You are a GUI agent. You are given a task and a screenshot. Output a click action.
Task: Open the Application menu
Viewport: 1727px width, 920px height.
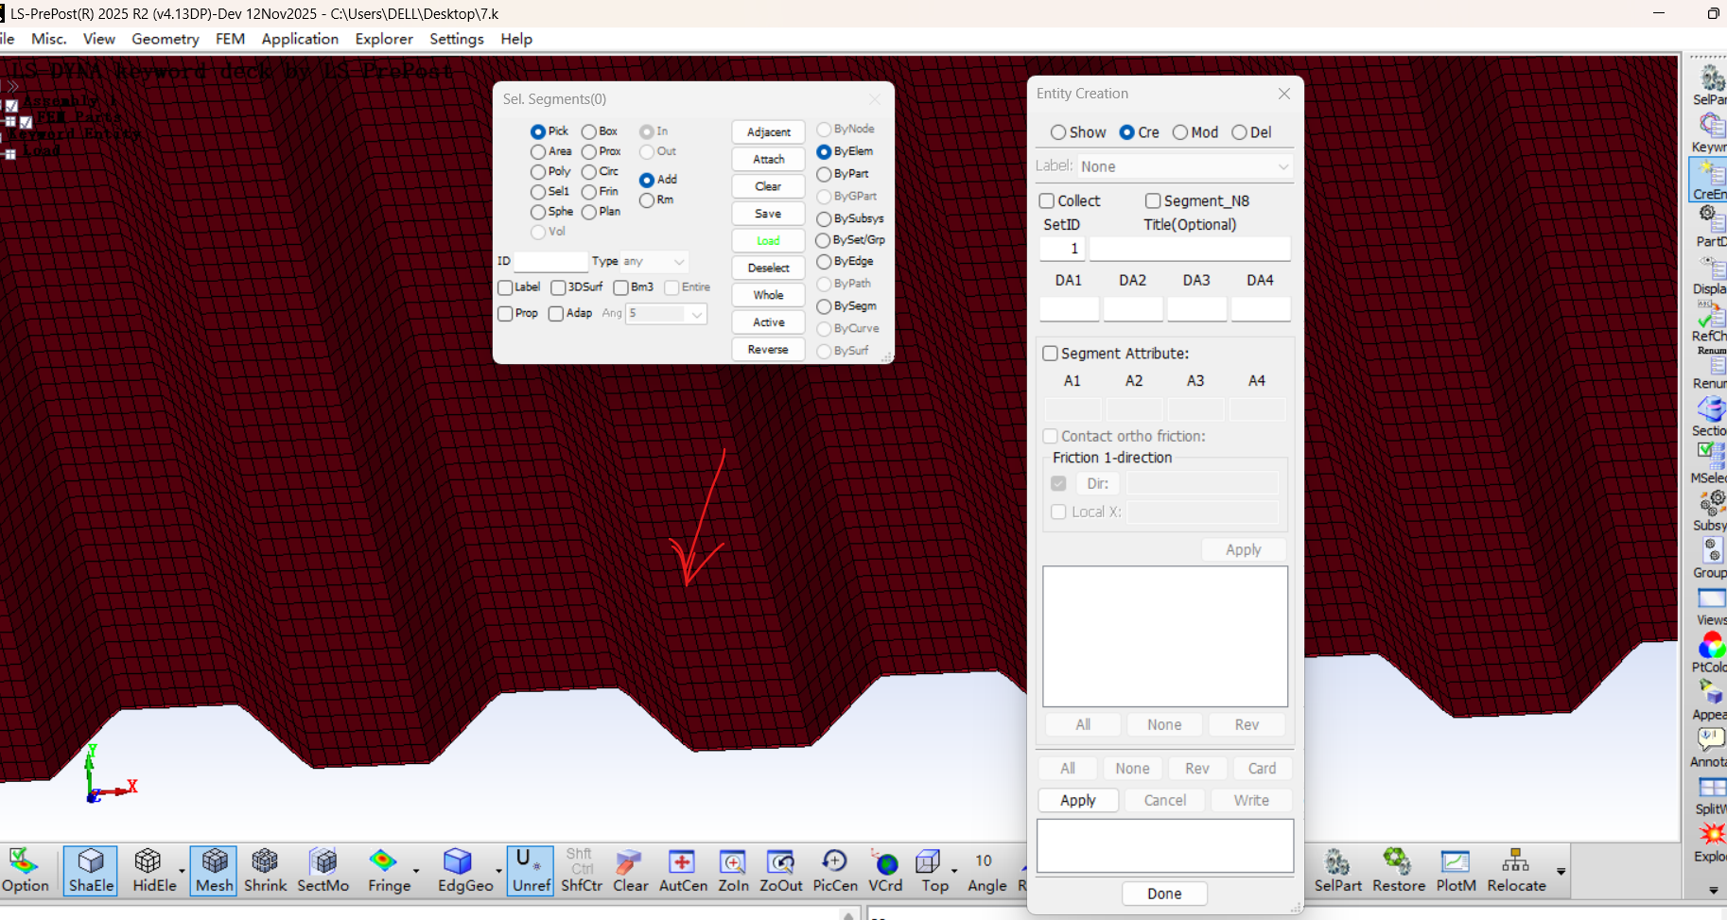click(x=300, y=39)
